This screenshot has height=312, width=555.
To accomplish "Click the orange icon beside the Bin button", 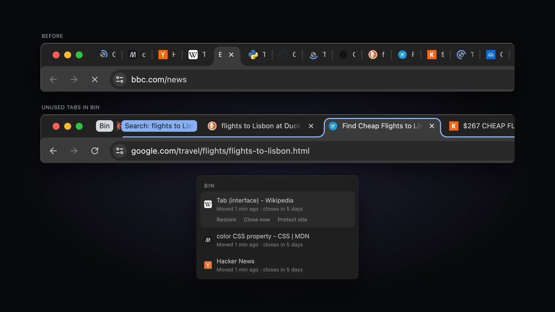I will click(x=119, y=126).
